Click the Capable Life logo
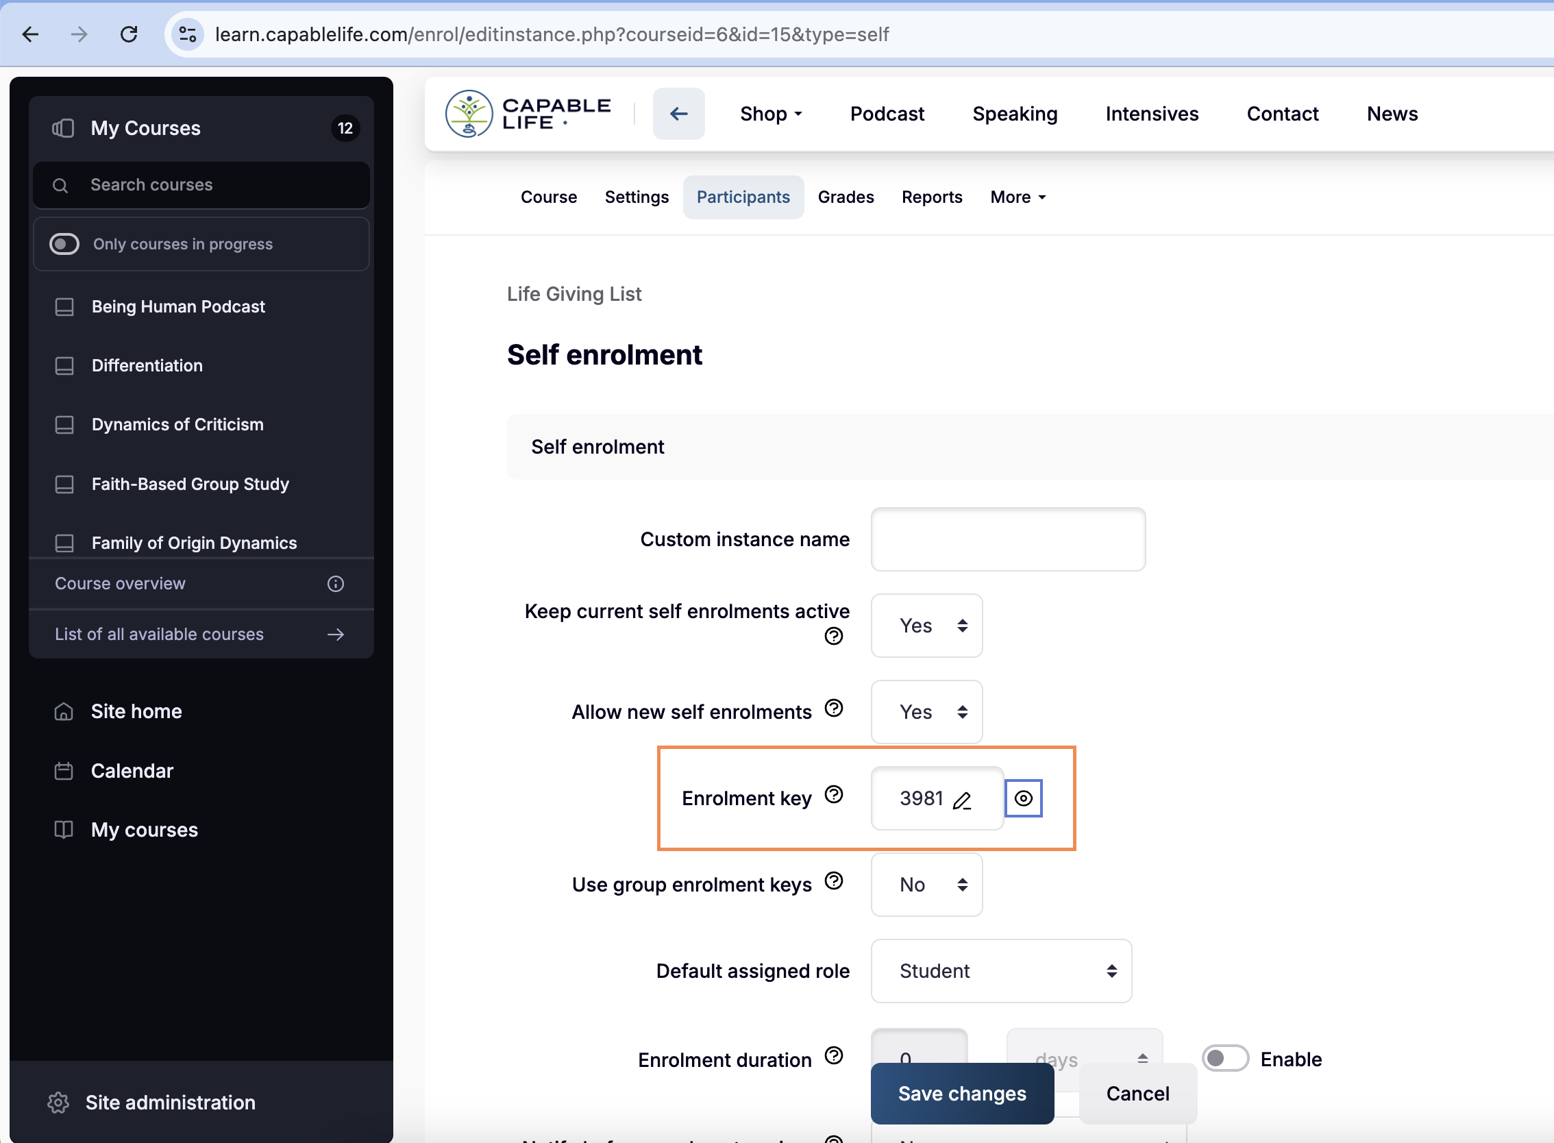 click(528, 114)
